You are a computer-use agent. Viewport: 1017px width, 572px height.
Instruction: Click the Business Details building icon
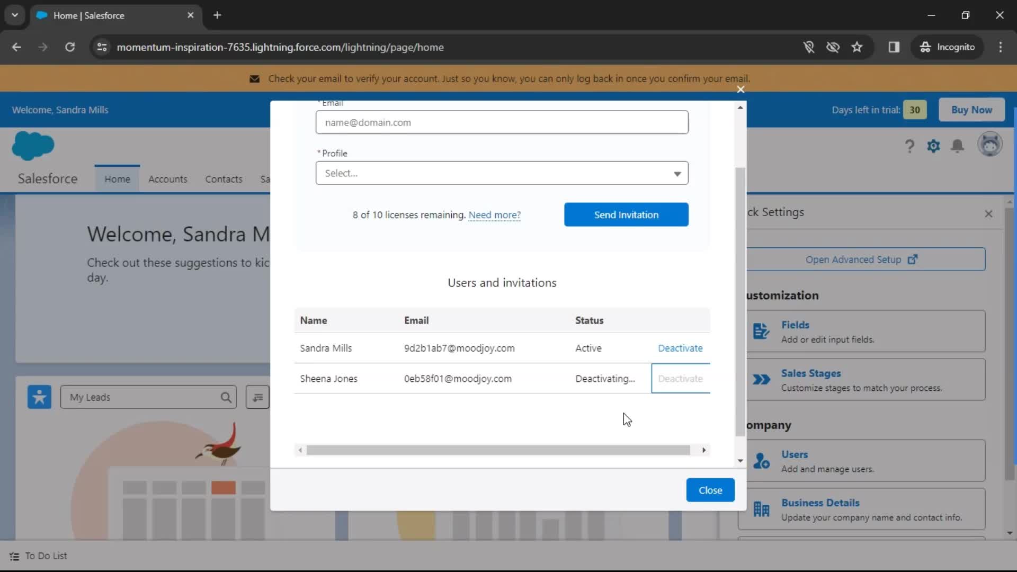[x=761, y=509]
